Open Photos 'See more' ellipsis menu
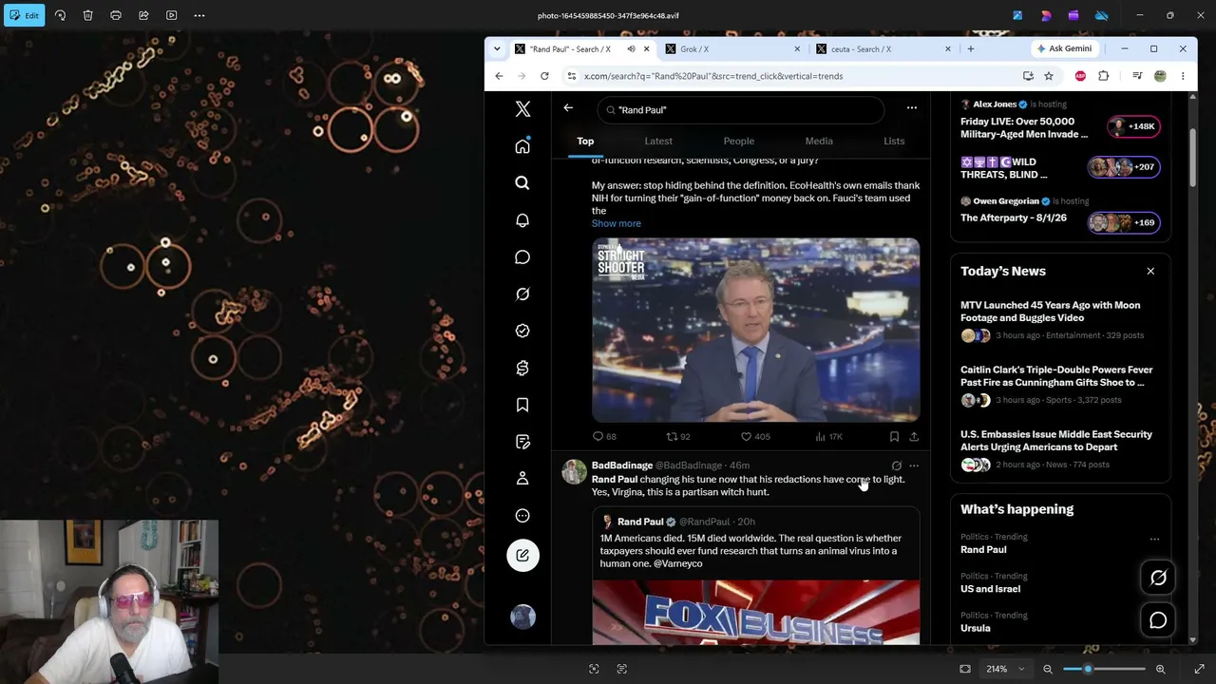 click(199, 15)
